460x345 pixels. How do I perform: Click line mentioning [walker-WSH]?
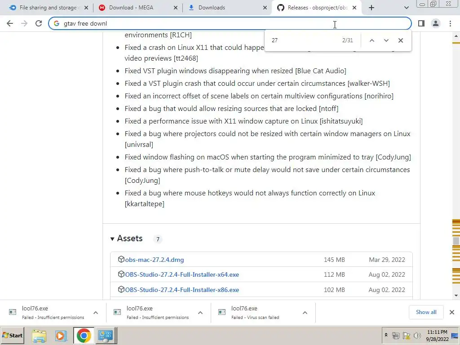click(x=257, y=84)
